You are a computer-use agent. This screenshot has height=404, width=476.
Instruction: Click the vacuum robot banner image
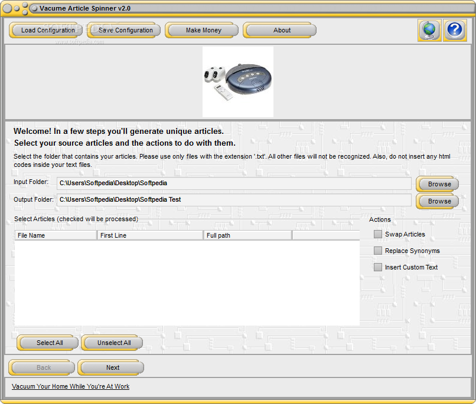click(x=237, y=81)
